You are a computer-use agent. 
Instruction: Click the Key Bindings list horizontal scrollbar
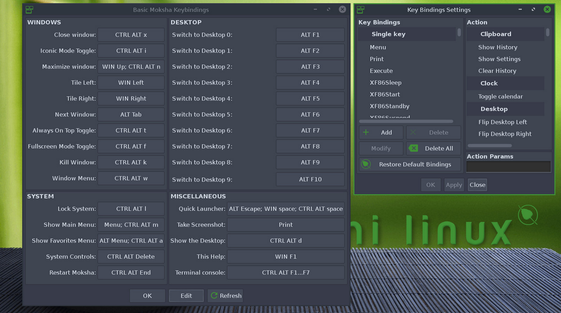click(406, 121)
